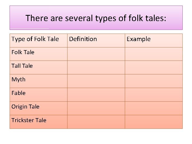Click the 'Fable' row label cell
Screen dimensions: 192x144
[x=18, y=93]
